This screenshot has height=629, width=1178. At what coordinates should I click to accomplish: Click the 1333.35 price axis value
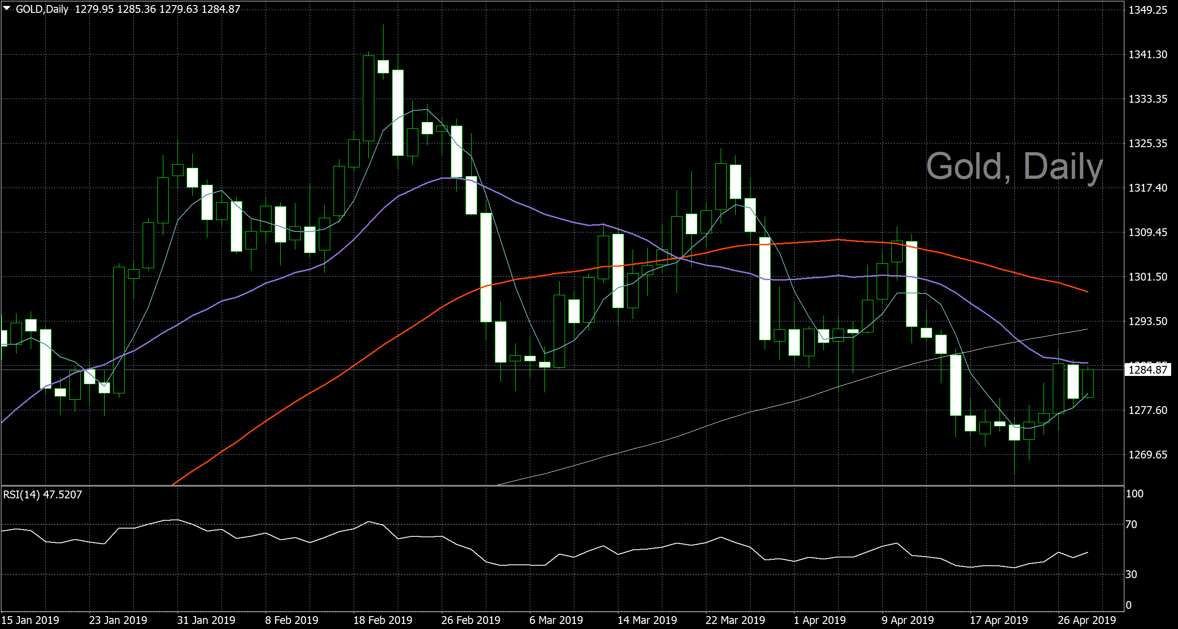click(x=1148, y=99)
